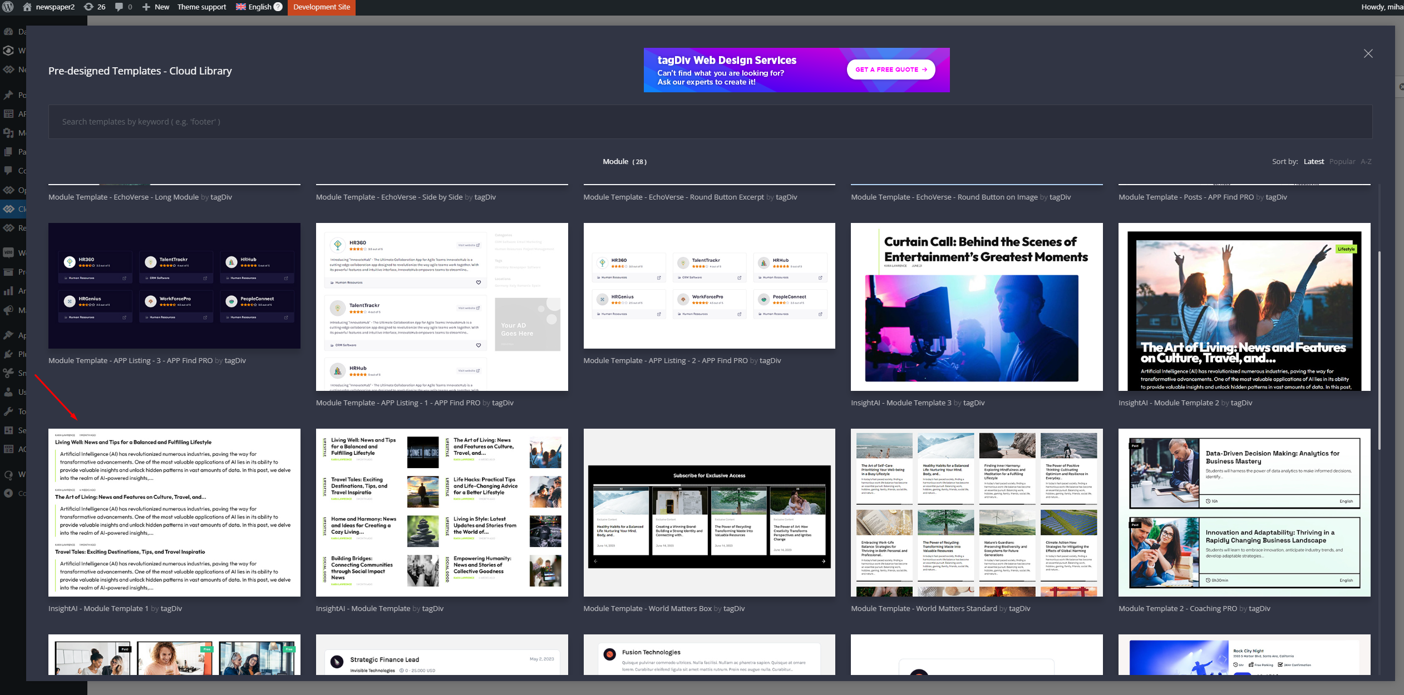
Task: Click the Fusion Technologies template preview
Action: point(709,655)
